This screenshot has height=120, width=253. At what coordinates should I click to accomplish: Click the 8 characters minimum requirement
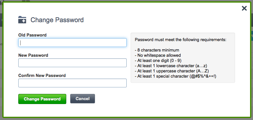tap(157, 50)
